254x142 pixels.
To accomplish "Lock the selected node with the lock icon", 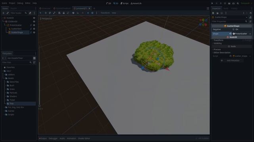I will [63, 13].
